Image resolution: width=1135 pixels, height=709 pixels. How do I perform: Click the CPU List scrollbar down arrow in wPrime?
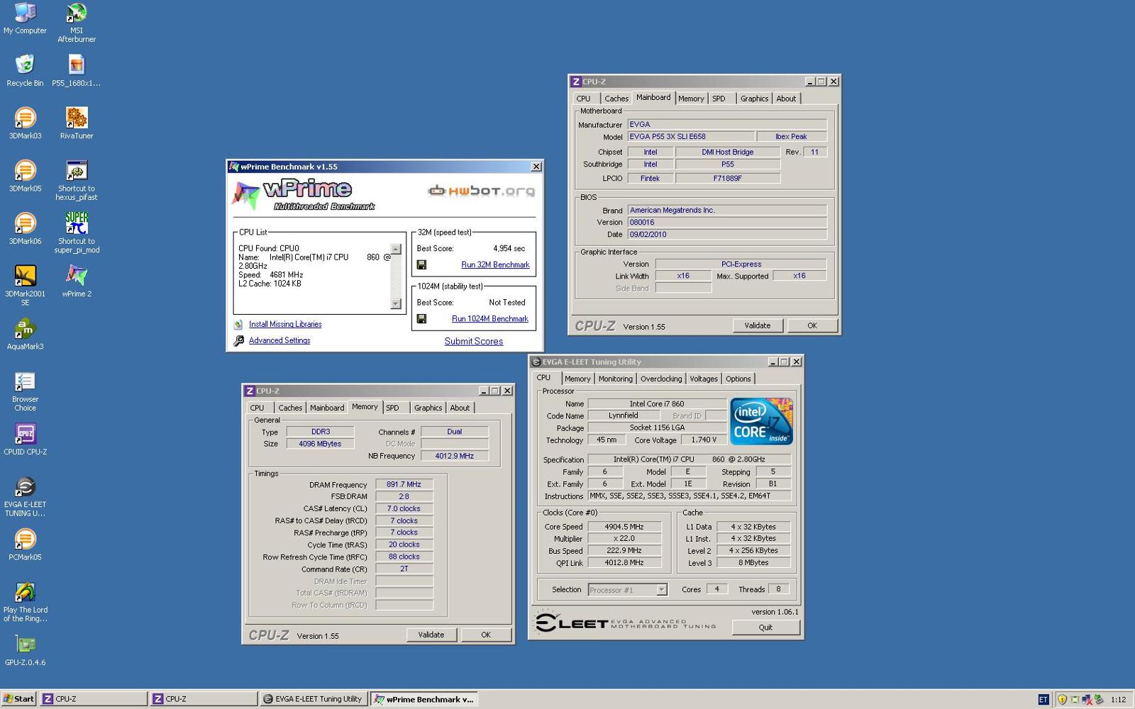(396, 303)
